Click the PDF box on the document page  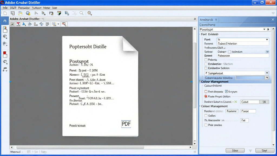(x=126, y=124)
